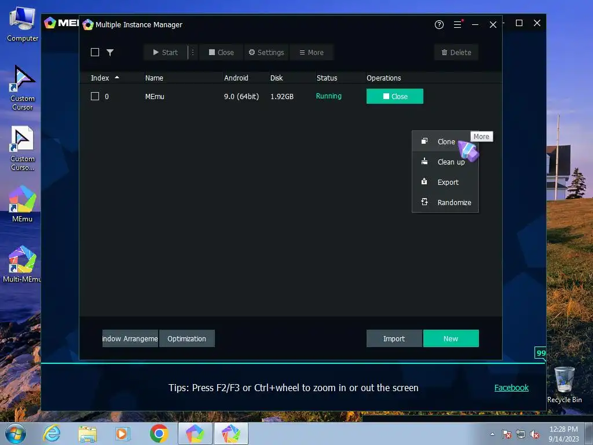This screenshot has width=593, height=445.
Task: Open the vertical dots next to Start
Action: click(193, 52)
